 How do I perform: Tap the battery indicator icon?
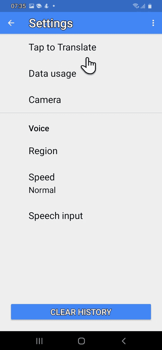[150, 6]
